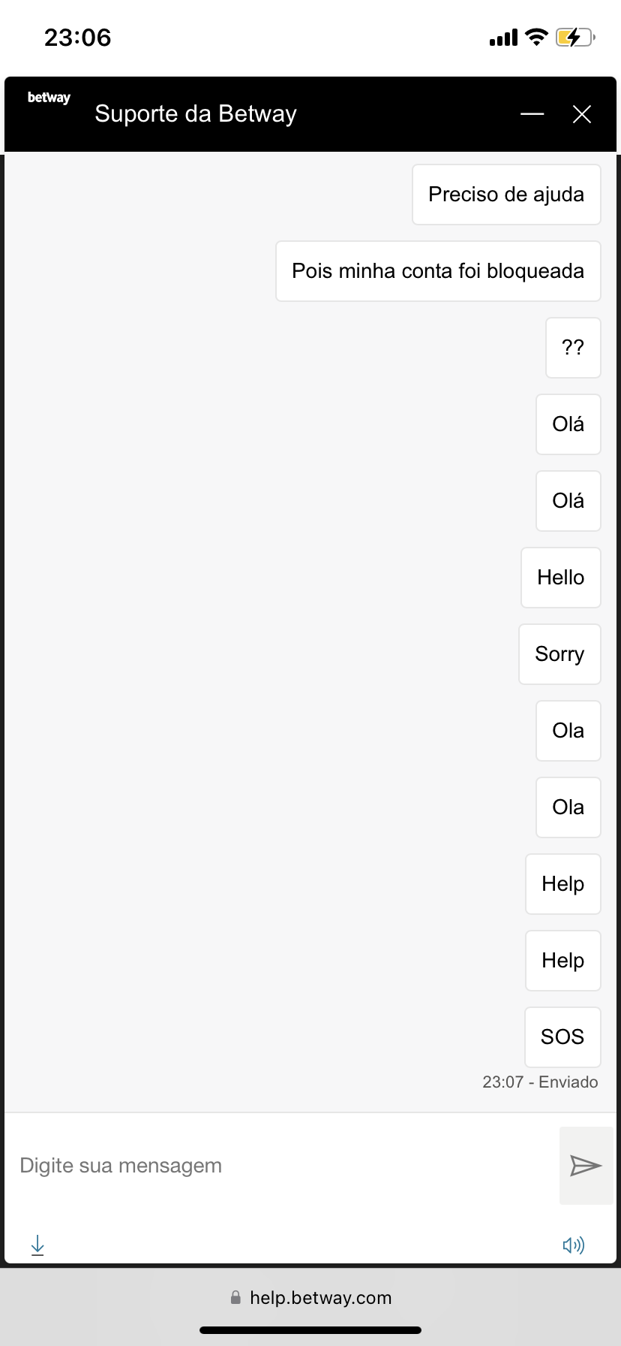The height and width of the screenshot is (1346, 621).
Task: Tap the Wi-Fi status icon
Action: click(x=536, y=37)
